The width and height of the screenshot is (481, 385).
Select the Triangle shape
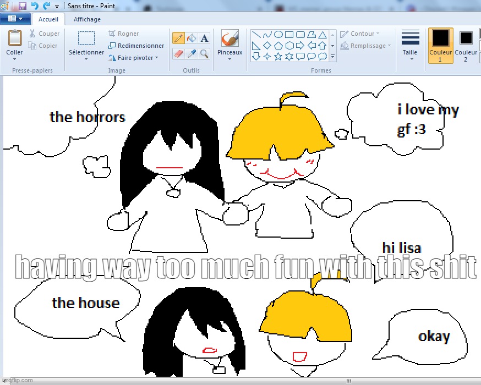322,34
